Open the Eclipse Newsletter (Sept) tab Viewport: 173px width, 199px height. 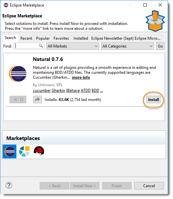[126, 38]
